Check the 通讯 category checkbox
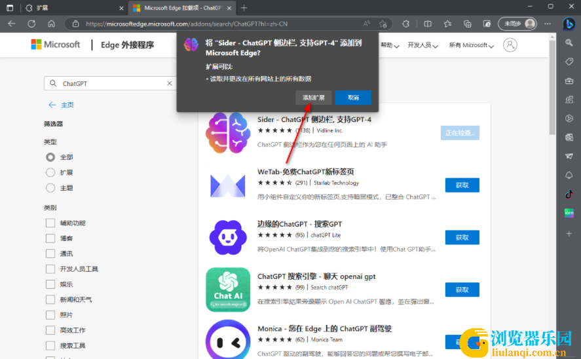 click(x=50, y=254)
